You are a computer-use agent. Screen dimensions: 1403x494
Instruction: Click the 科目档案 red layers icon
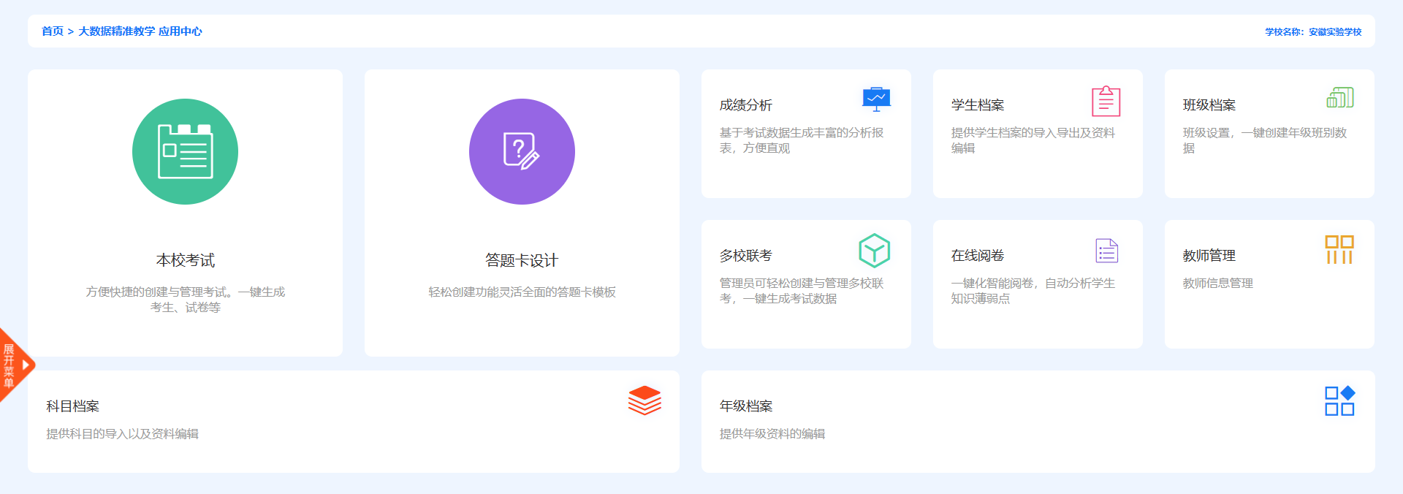click(645, 400)
